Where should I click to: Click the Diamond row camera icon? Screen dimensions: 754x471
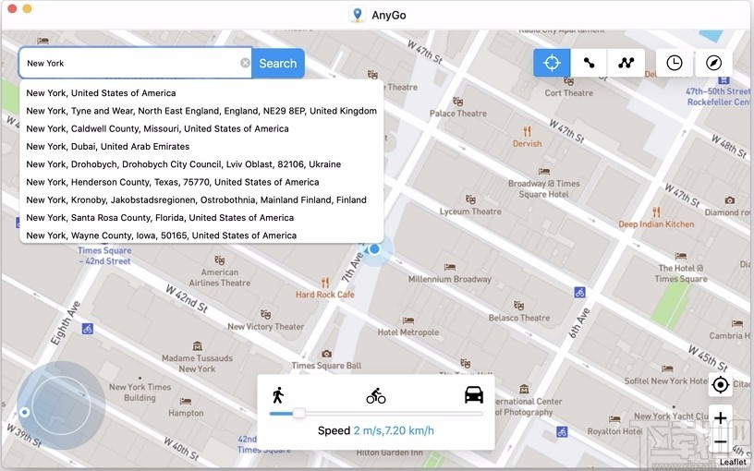pyautogui.click(x=729, y=199)
